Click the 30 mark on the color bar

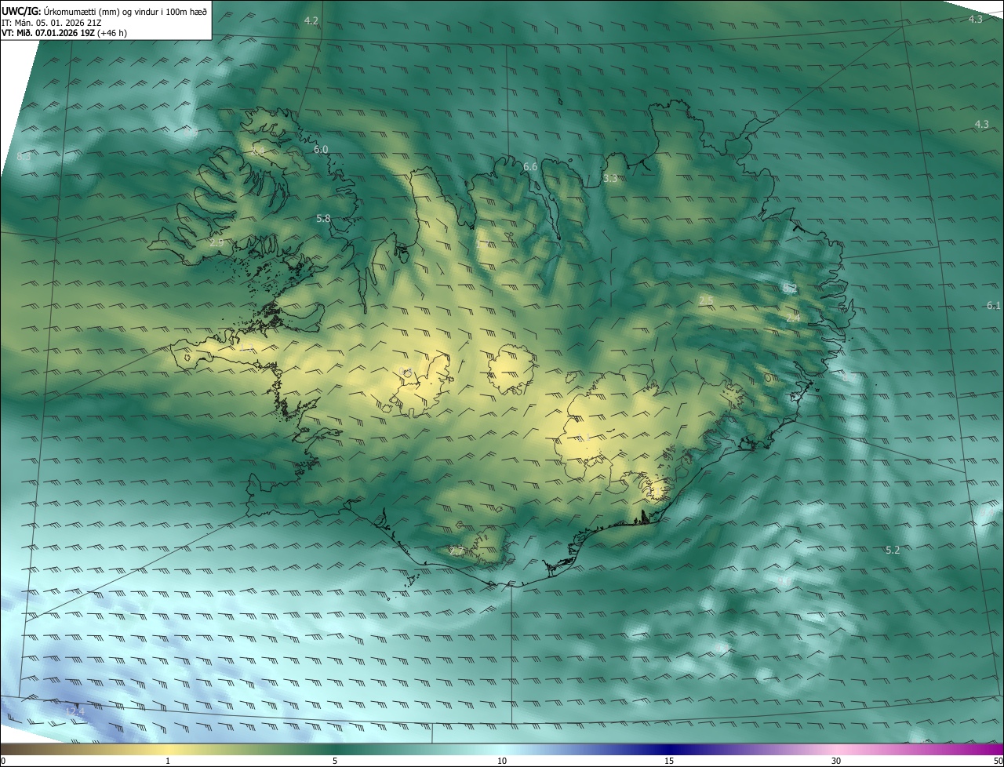pyautogui.click(x=836, y=761)
